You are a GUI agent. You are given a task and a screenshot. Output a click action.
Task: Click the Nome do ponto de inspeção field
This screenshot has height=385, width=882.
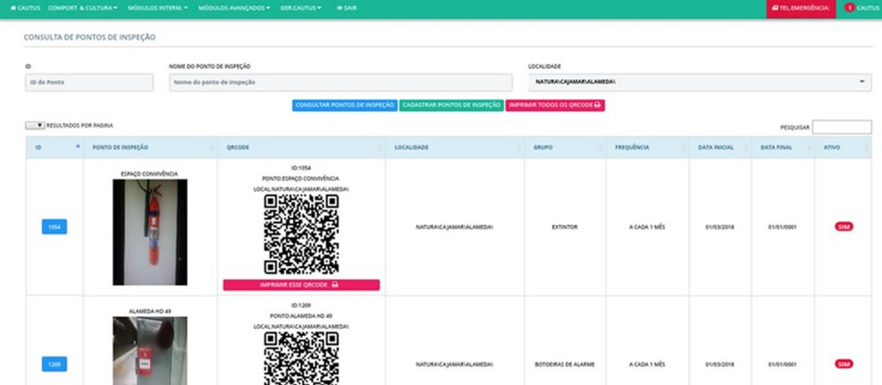click(x=340, y=82)
